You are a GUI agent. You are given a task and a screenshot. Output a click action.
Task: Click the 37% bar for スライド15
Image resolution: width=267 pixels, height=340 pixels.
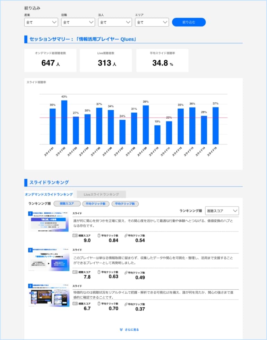215,126
